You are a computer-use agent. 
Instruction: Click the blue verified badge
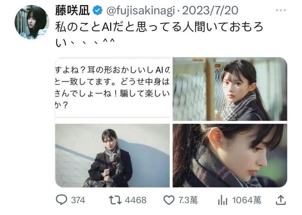click(x=97, y=10)
